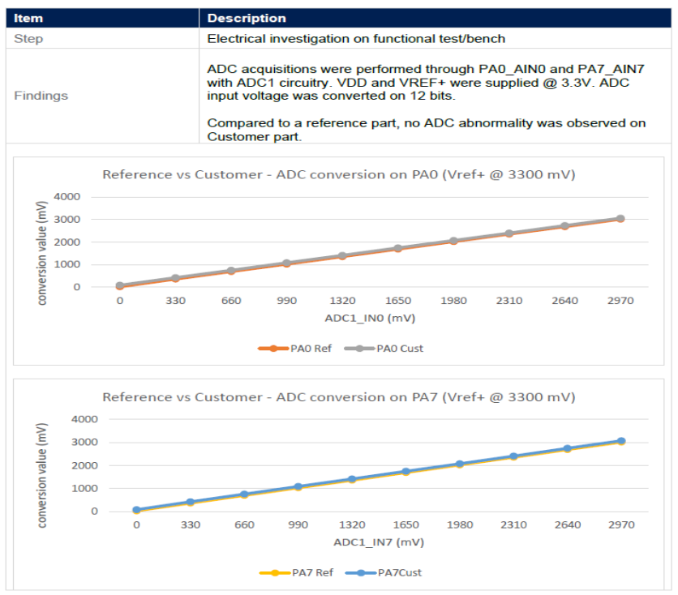Click y-axis label '3000' in PA7 chart
This screenshot has height=595, width=678.
pos(84,442)
